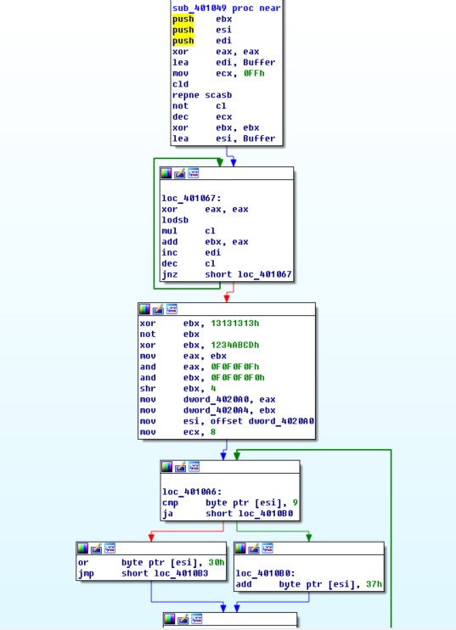Viewport: 456px width, 630px height.
Task: Click group nodes icon on or byte ptr block
Action: point(110,548)
